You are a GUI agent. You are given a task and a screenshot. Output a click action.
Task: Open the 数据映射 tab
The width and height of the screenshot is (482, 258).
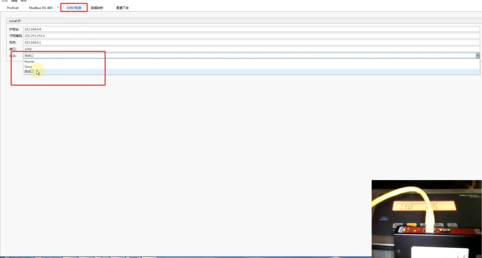tap(97, 8)
